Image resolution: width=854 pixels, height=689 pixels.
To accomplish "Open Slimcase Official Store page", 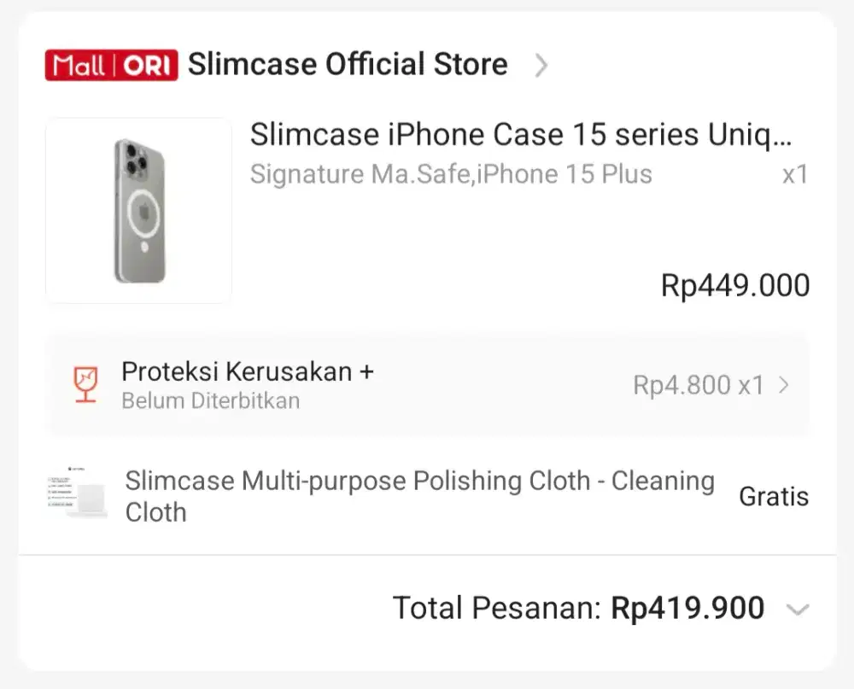I will click(348, 64).
